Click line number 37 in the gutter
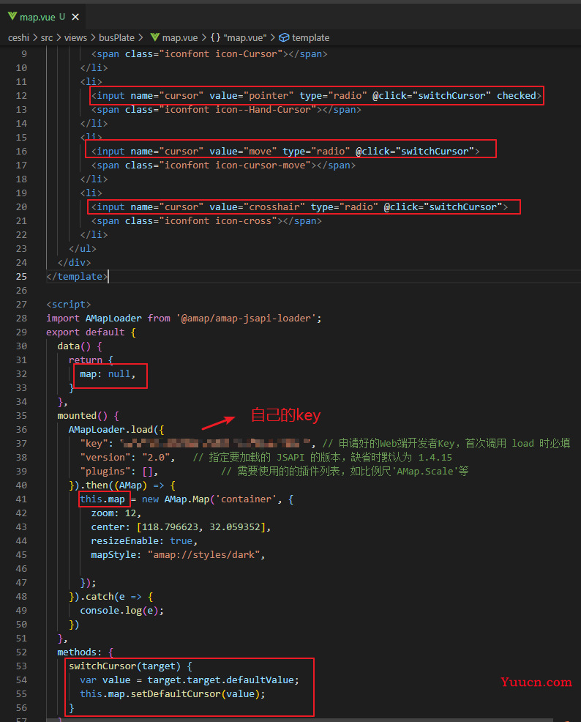The image size is (581, 722). [x=22, y=443]
